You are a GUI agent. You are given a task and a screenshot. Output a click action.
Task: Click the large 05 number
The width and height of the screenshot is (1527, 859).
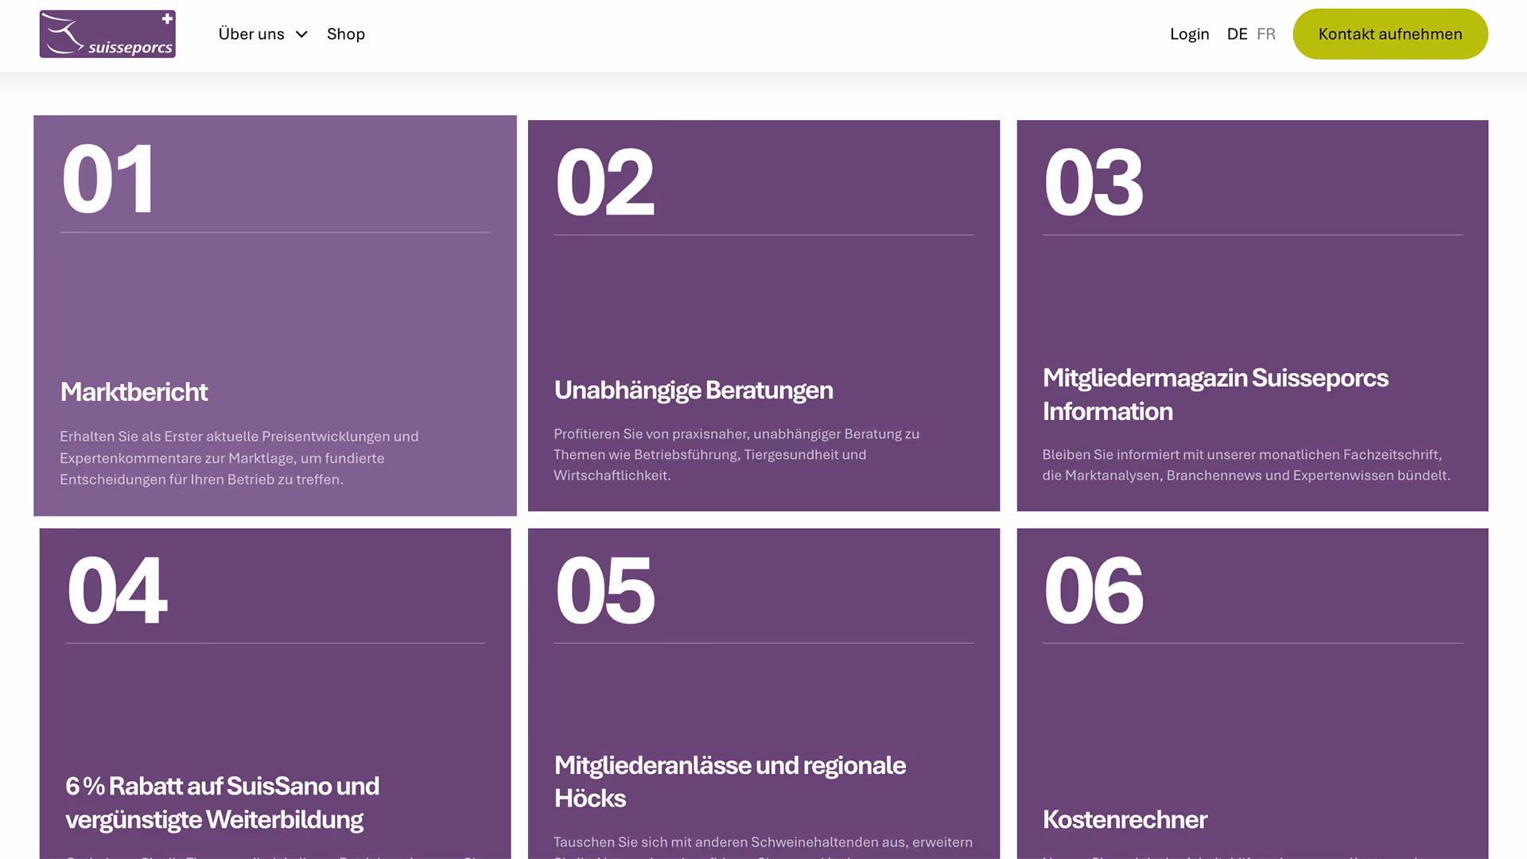coord(604,591)
